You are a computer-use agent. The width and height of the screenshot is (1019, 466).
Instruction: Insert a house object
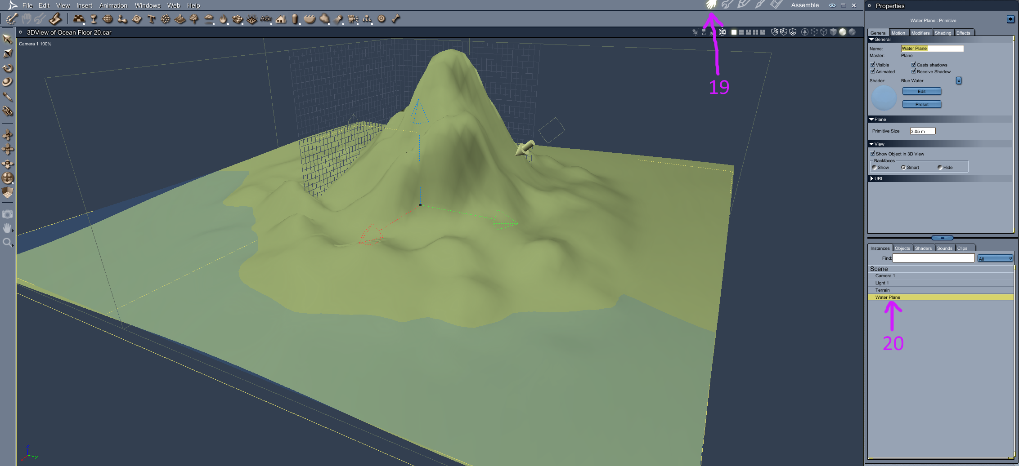coord(281,19)
